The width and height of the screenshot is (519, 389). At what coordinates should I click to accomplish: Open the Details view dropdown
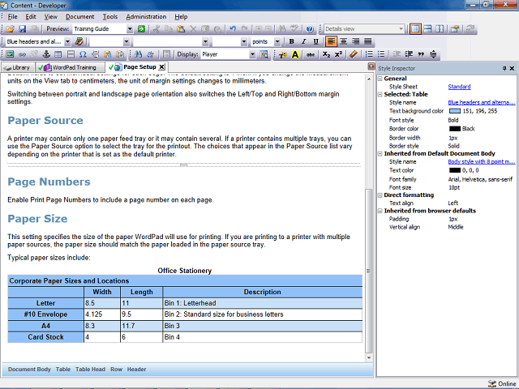(x=401, y=29)
